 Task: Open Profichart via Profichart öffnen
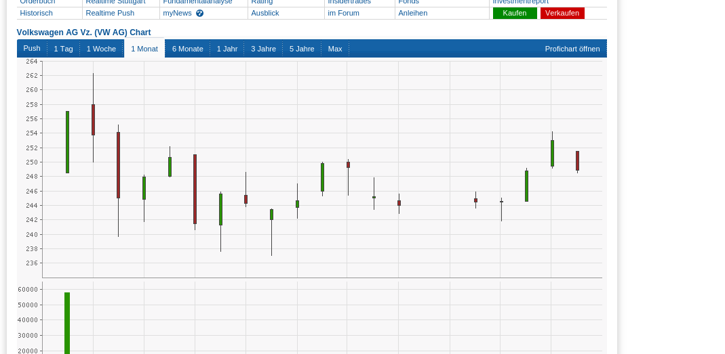[x=572, y=49]
